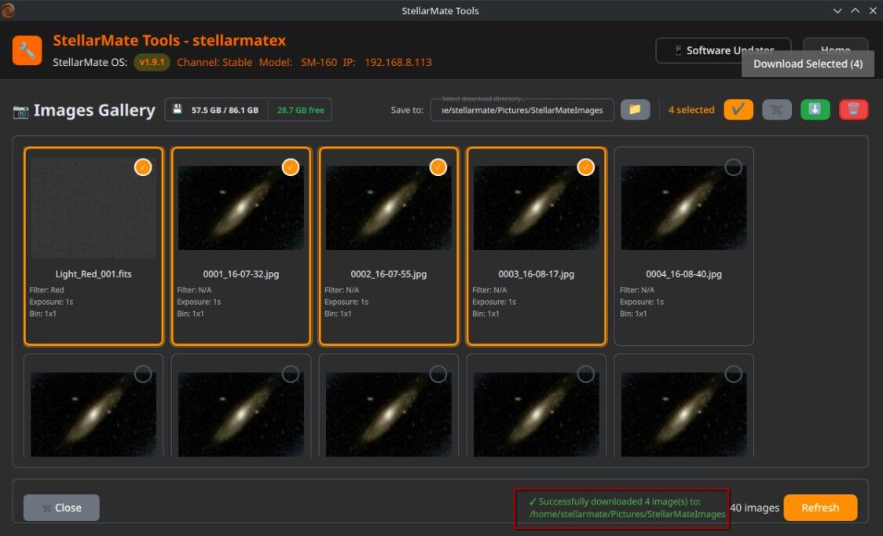Screen dimensions: 883x536
Task: Uncheck the Light_Red_001.fits selection circle
Action: click(x=143, y=167)
